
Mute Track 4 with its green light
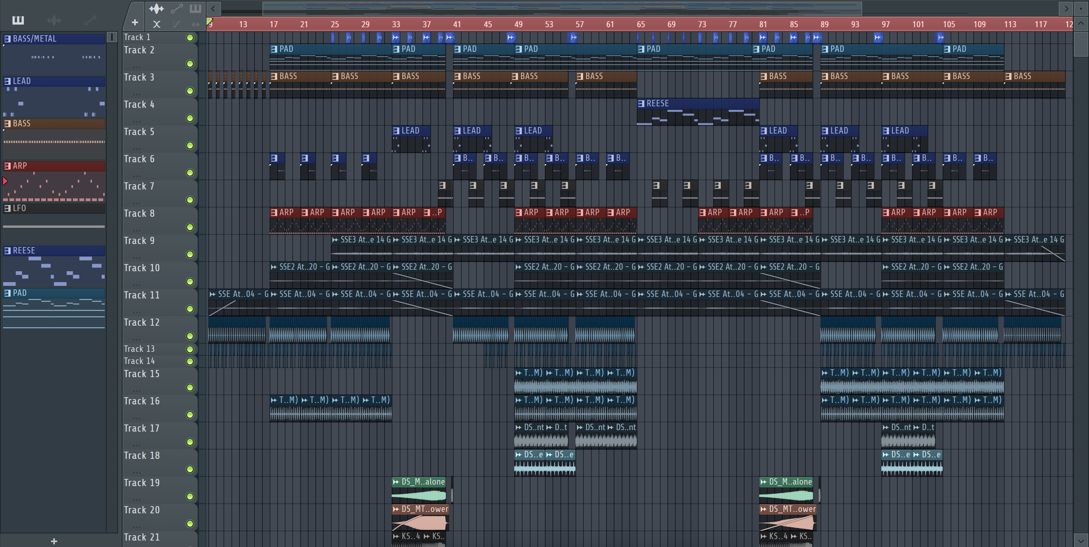pyautogui.click(x=190, y=118)
